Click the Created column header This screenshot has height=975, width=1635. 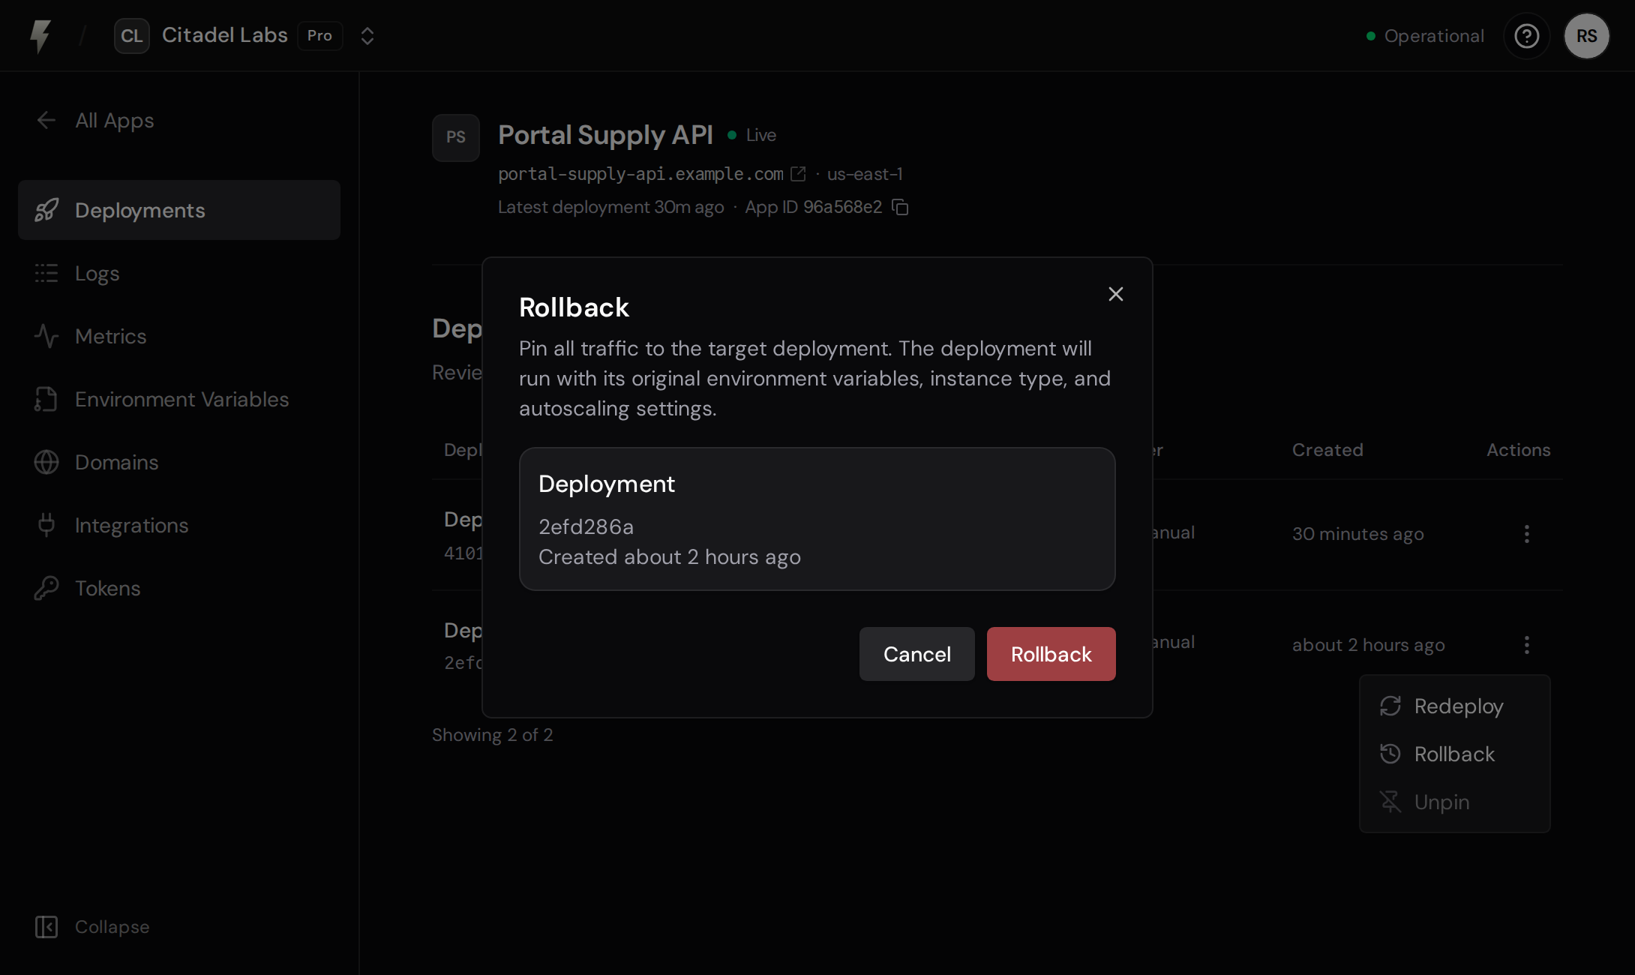pyautogui.click(x=1327, y=450)
